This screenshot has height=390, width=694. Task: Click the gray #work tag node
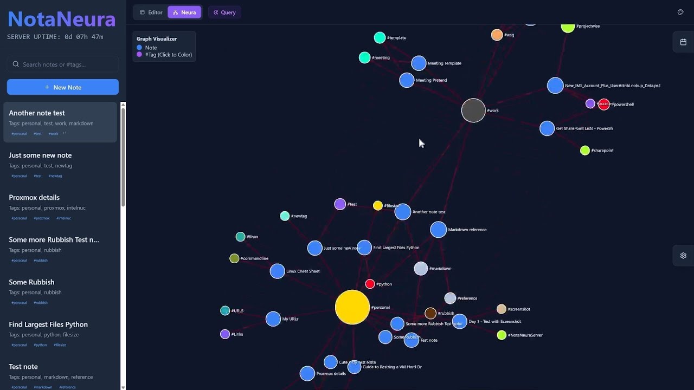tap(473, 110)
